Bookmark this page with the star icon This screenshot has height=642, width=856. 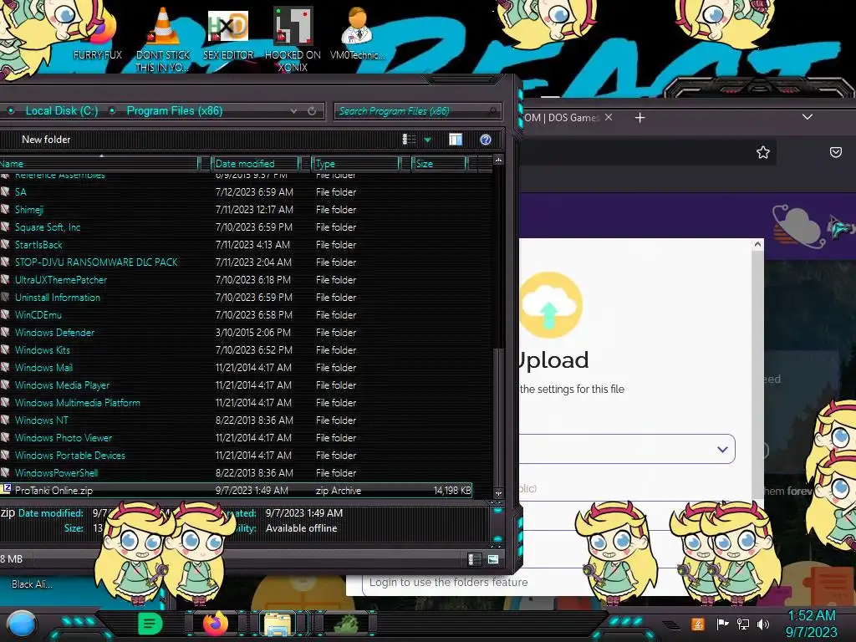(763, 152)
